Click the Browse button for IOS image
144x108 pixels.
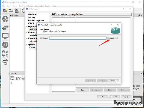[112, 38]
